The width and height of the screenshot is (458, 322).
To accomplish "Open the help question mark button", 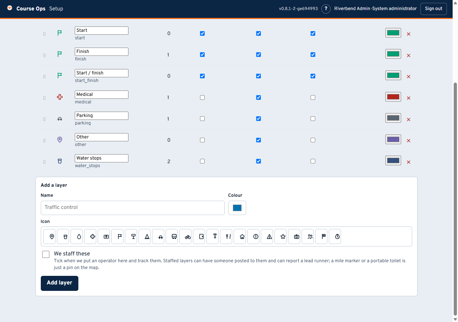I will click(326, 9).
